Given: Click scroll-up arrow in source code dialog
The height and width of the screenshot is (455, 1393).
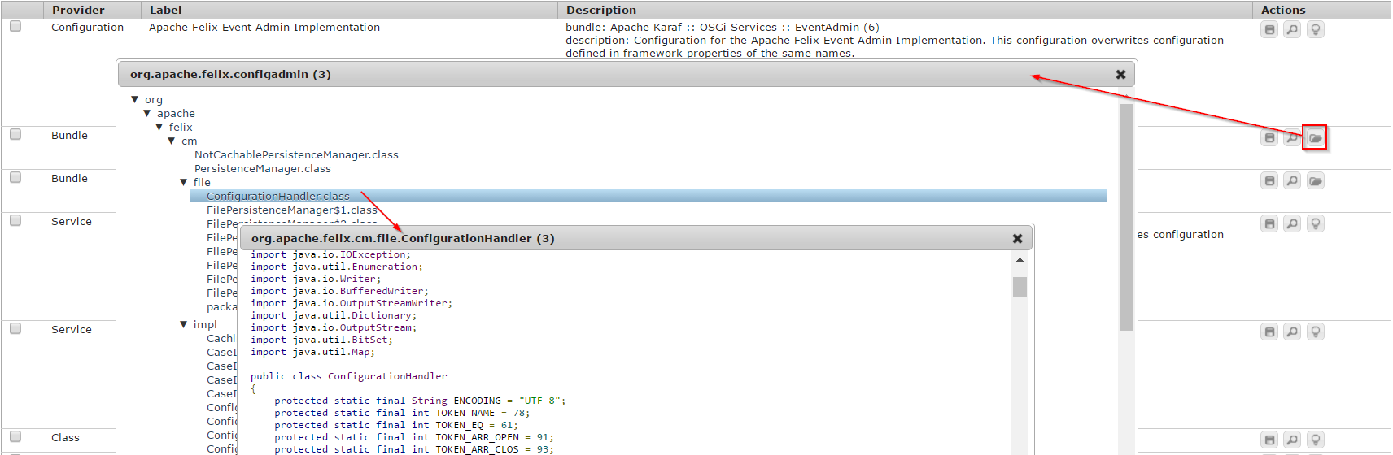Looking at the screenshot, I should coord(1020,260).
